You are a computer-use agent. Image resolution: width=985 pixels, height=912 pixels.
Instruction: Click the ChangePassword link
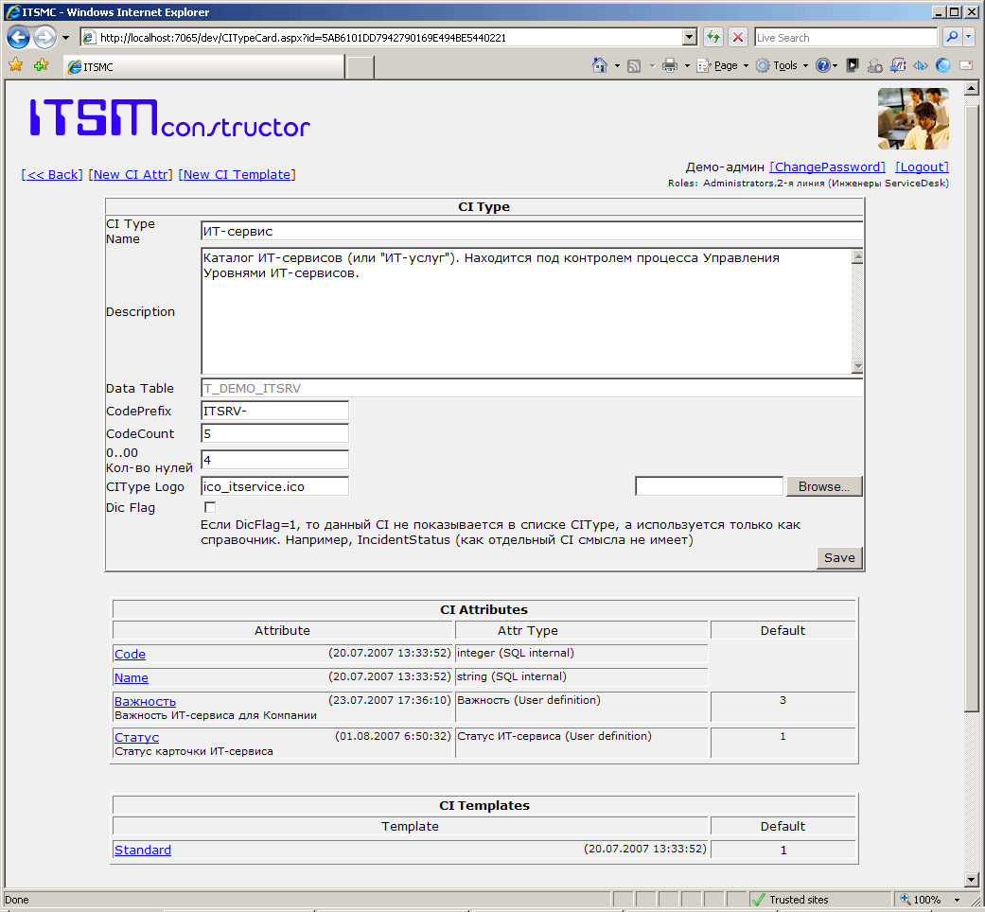[827, 167]
